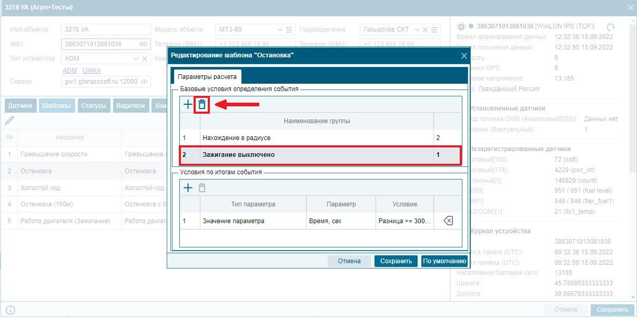637x318 pixels.
Task: Open the info icon at bottom left
Action: (10, 310)
